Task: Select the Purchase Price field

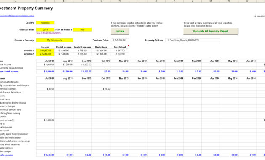Action: pos(120,40)
